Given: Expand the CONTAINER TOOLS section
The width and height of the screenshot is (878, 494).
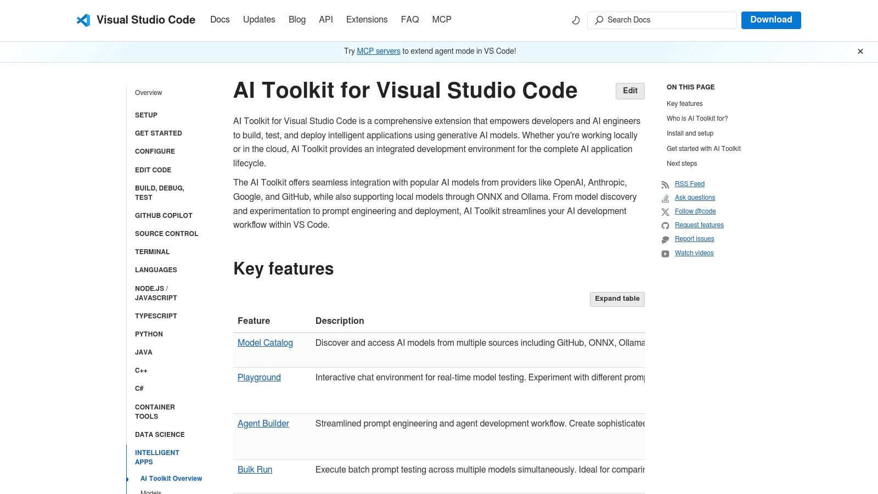Looking at the screenshot, I should click(155, 412).
